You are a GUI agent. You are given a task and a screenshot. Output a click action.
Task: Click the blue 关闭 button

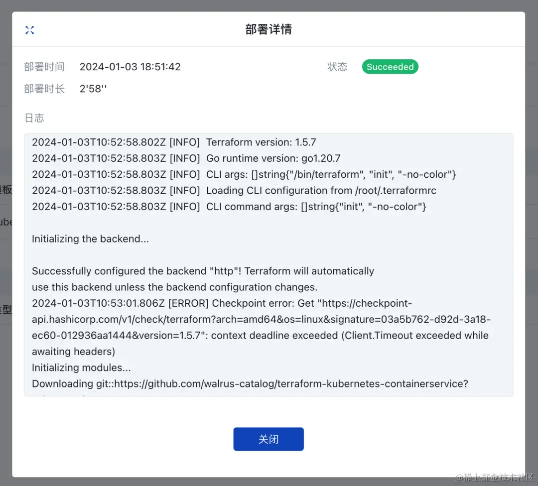[269, 439]
